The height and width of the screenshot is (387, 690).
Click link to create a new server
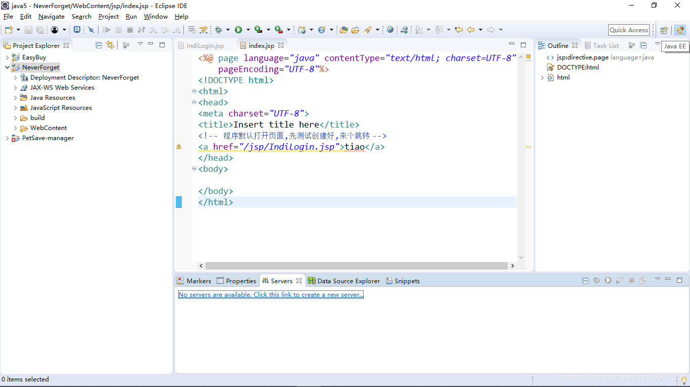point(271,295)
